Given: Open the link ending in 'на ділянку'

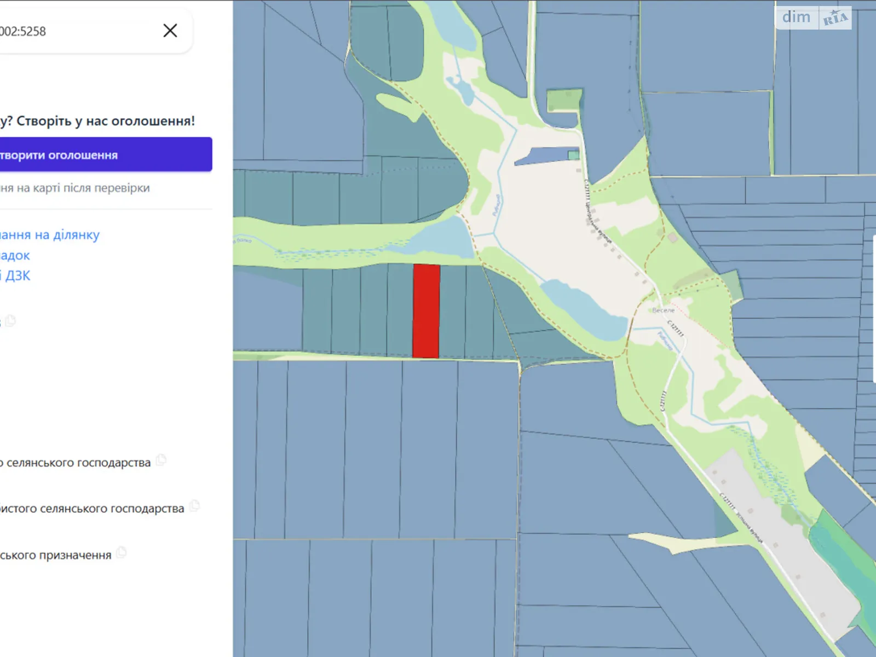Looking at the screenshot, I should pos(49,235).
